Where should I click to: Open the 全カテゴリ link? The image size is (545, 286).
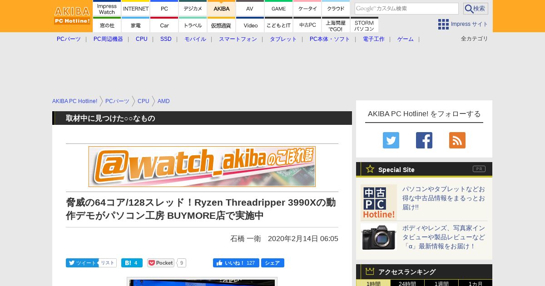[475, 39]
